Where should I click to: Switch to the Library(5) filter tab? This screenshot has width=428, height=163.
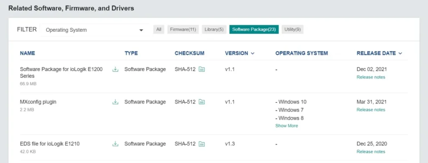point(214,30)
